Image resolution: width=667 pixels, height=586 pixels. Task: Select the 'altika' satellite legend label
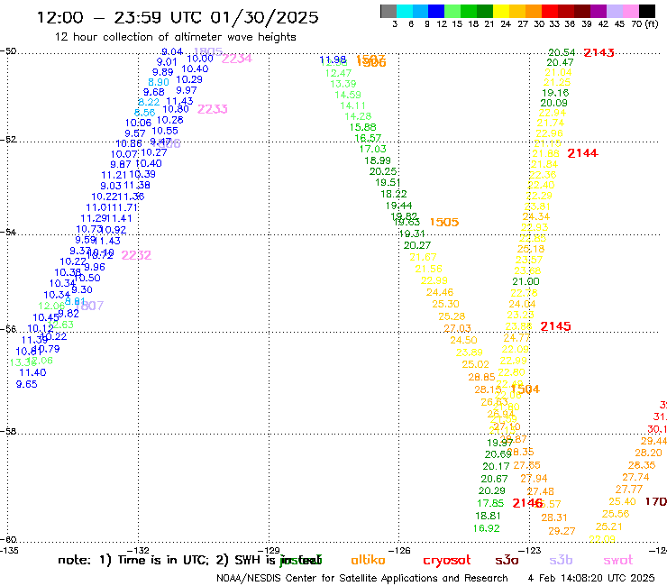tap(368, 560)
